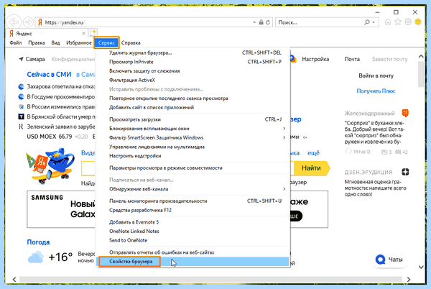Image resolution: width=431 pixels, height=289 pixels.
Task: Click Войти в почту button
Action: tap(376, 75)
